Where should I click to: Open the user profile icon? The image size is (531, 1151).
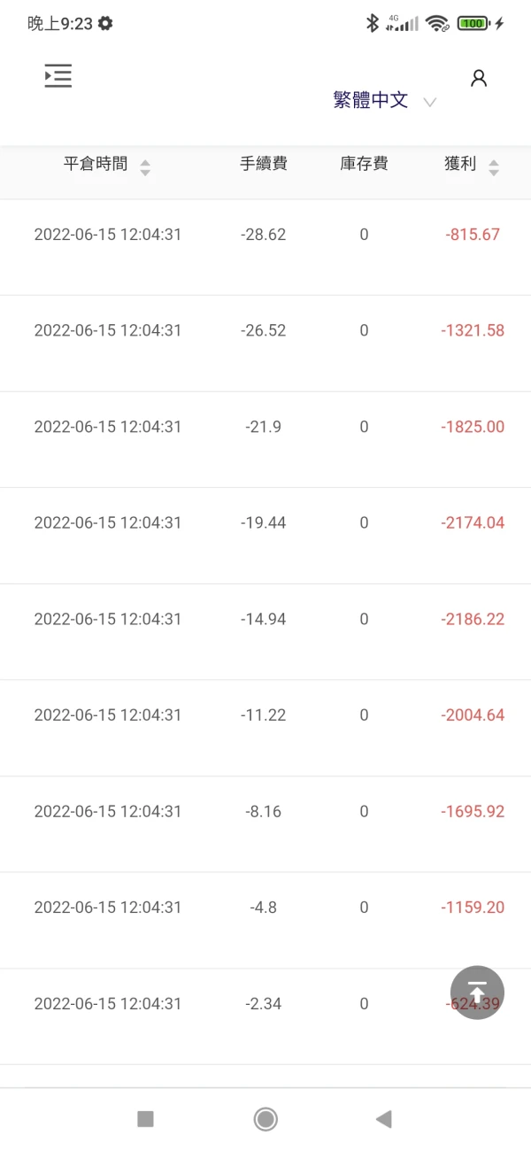click(x=479, y=78)
